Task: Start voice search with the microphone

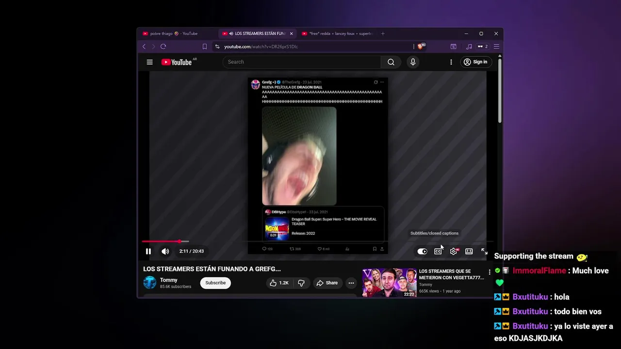Action: pyautogui.click(x=413, y=62)
